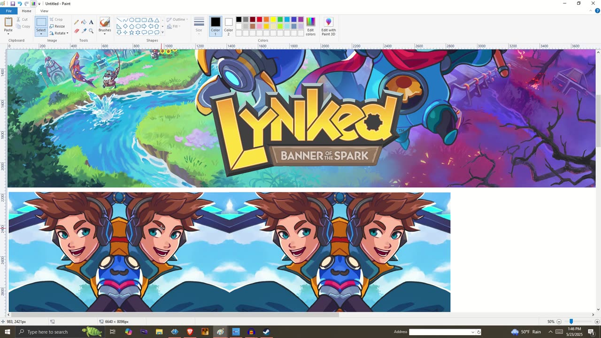601x338 pixels.
Task: Choose the Right triangle shape
Action: pos(119,26)
